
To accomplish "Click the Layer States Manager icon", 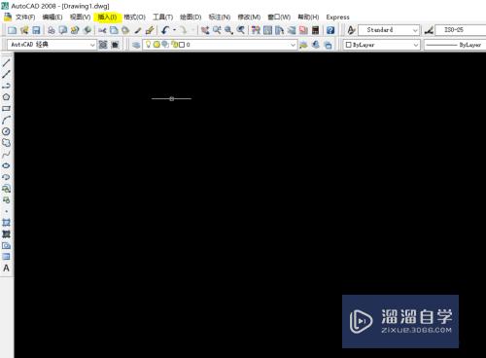I will 328,45.
